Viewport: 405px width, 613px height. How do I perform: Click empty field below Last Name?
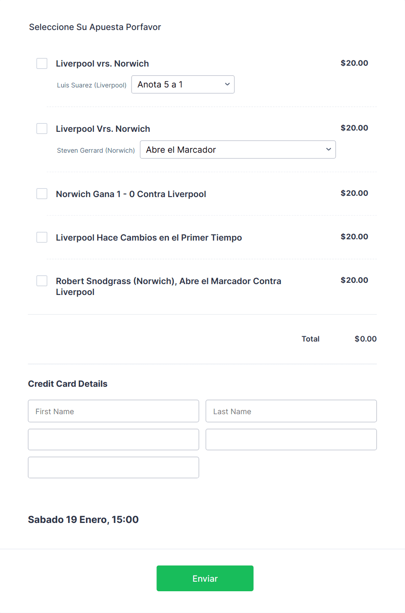[x=291, y=439]
